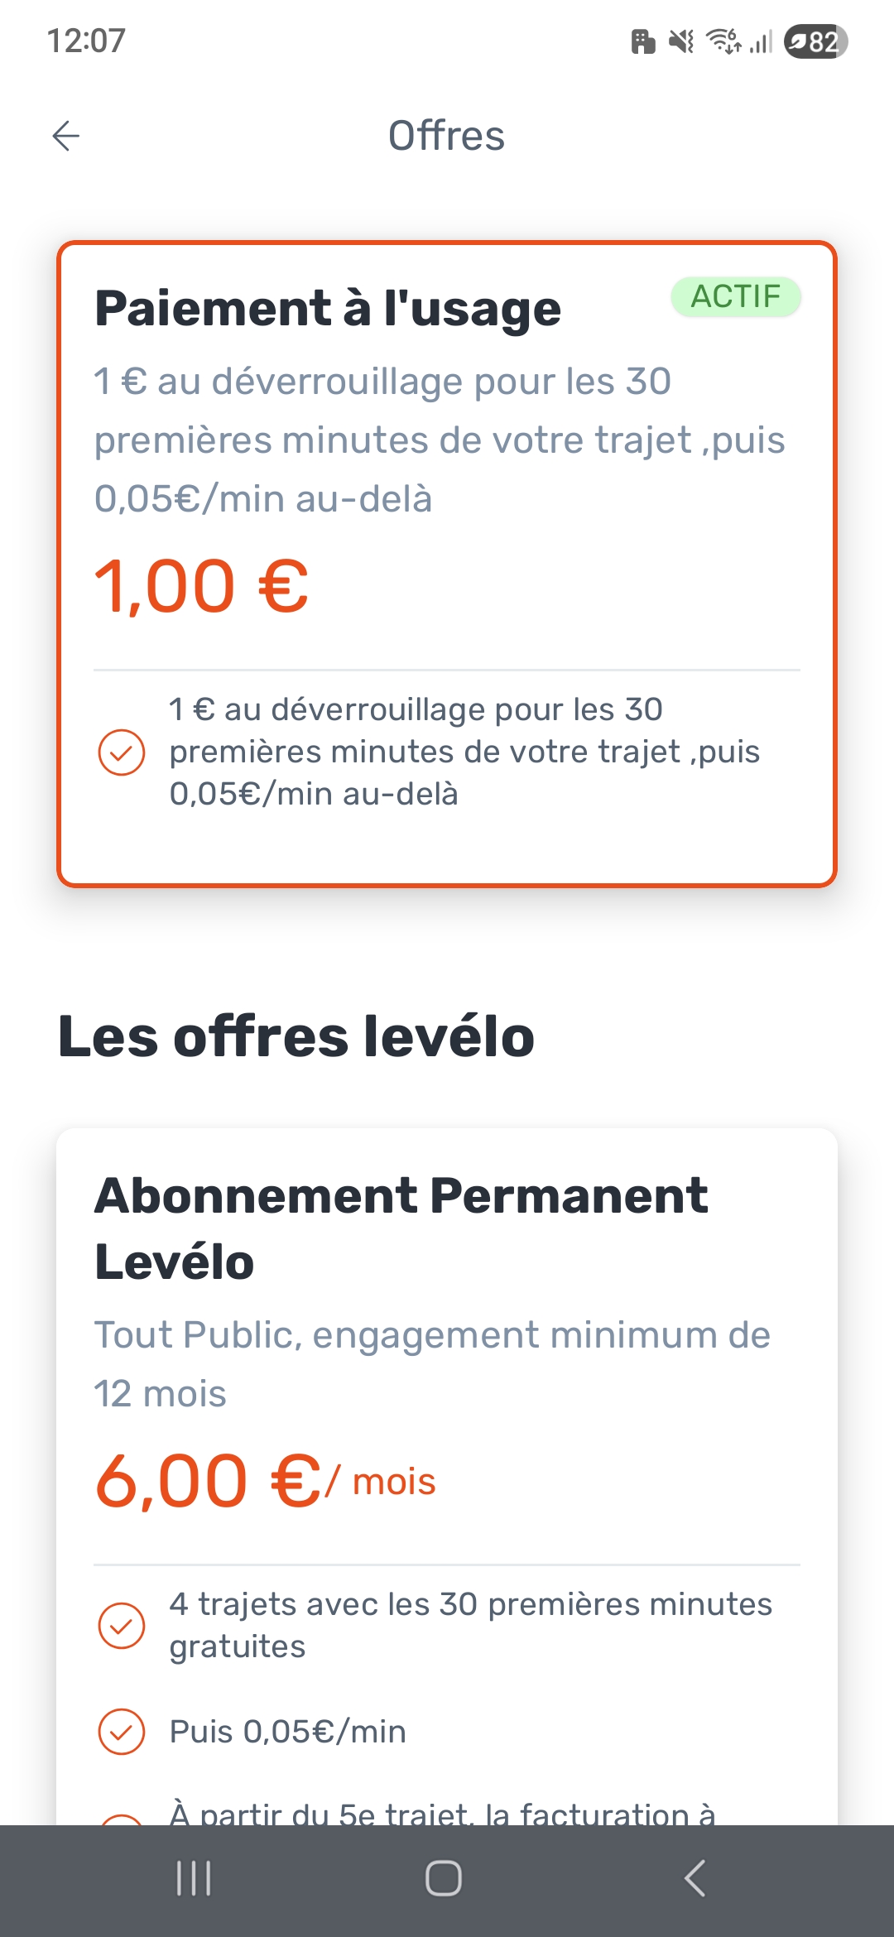Tap the ACTIF status badge

click(x=735, y=296)
